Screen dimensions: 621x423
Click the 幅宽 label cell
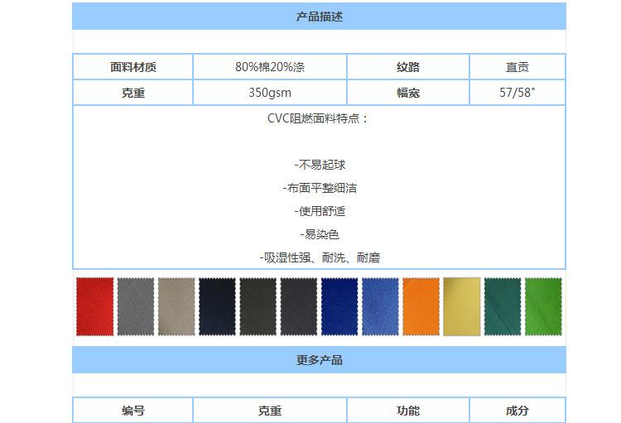pos(408,93)
